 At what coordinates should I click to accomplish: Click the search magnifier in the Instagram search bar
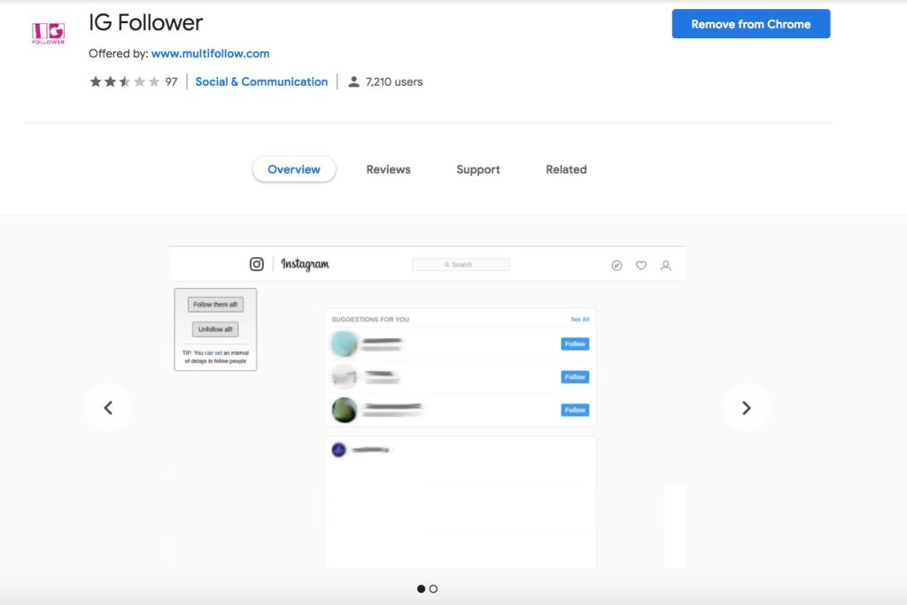click(447, 264)
